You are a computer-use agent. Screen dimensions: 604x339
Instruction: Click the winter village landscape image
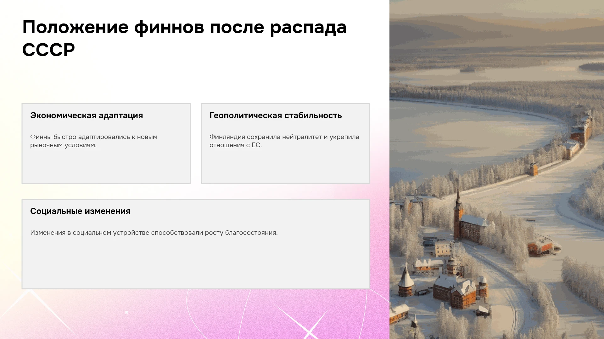pyautogui.click(x=497, y=169)
